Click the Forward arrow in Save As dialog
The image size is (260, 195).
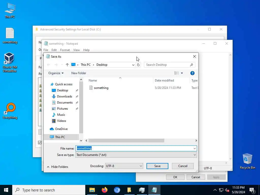tap(56, 65)
